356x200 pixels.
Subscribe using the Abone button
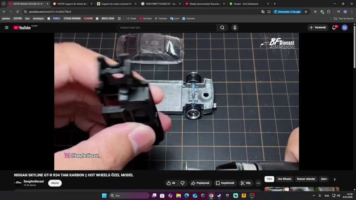tap(55, 183)
